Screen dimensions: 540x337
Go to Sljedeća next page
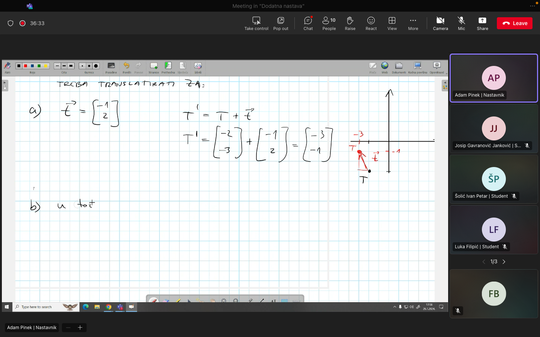[x=183, y=68]
